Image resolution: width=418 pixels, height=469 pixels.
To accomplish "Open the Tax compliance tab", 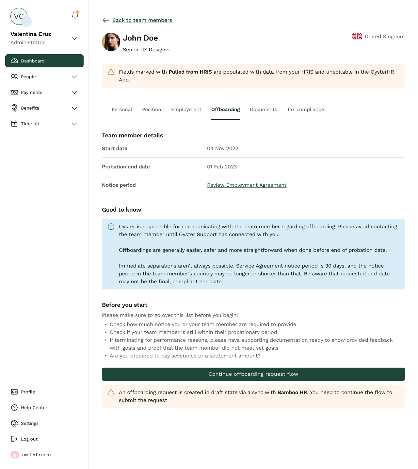I will 306,110.
